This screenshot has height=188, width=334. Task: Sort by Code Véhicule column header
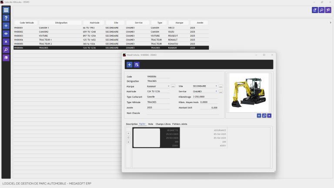point(27,23)
